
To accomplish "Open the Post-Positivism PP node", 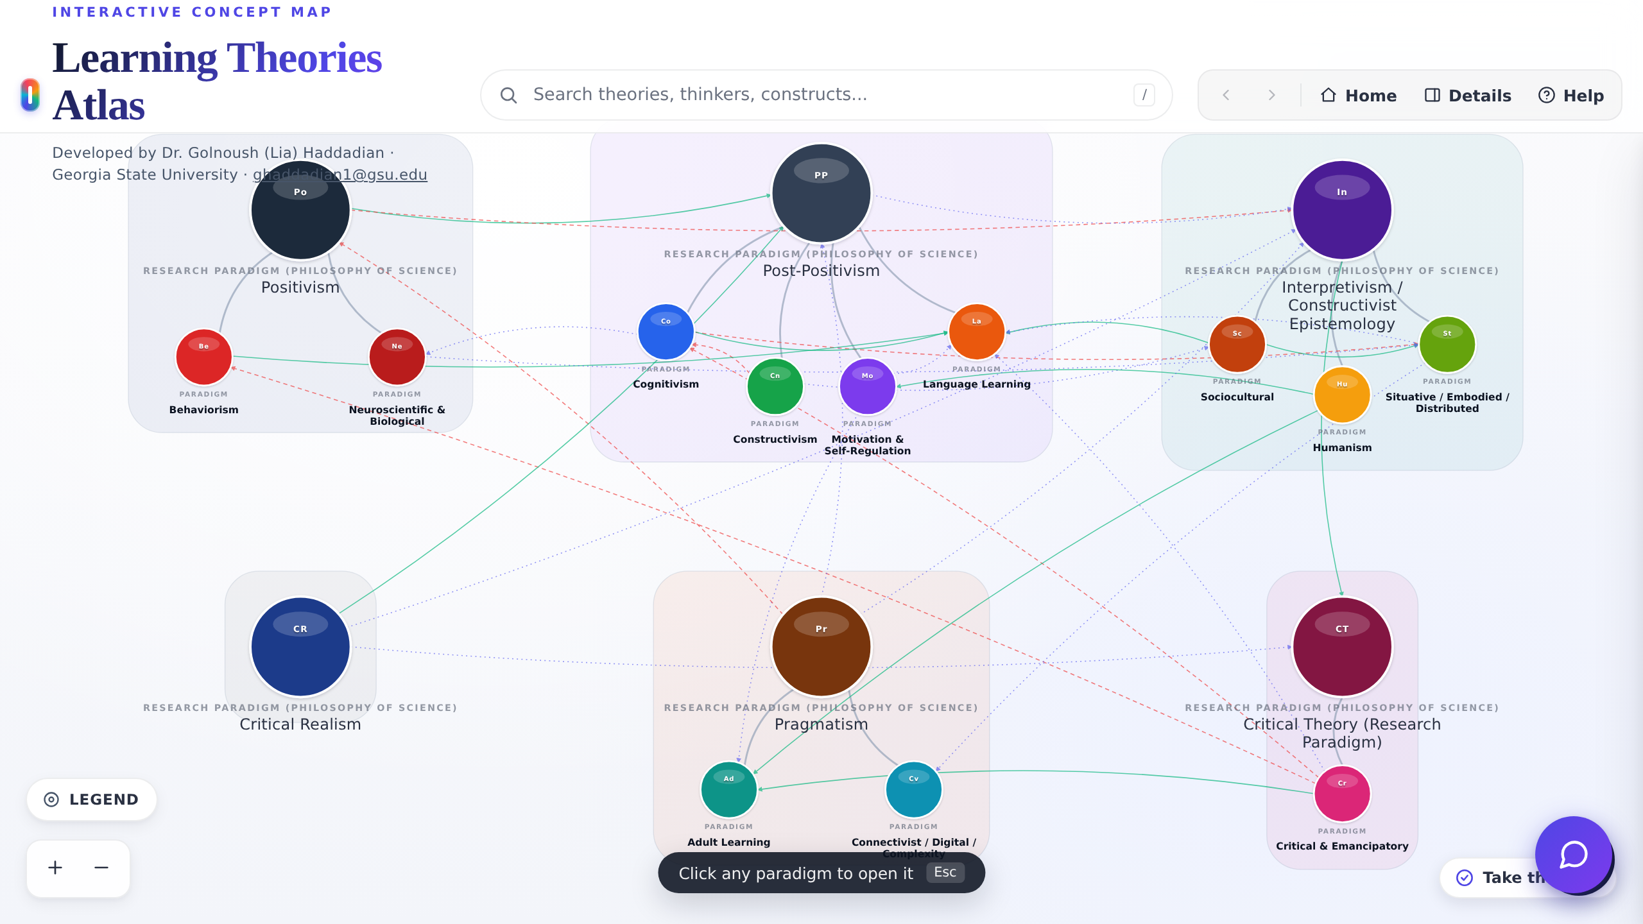I will (x=821, y=193).
